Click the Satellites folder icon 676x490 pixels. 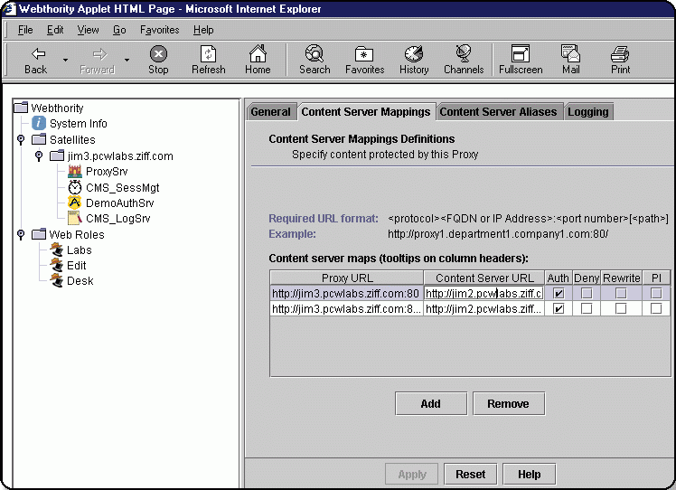pos(39,139)
